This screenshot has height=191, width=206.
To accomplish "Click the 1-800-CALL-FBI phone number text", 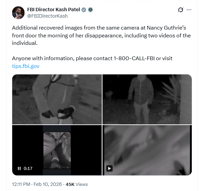I will click(136, 58).
